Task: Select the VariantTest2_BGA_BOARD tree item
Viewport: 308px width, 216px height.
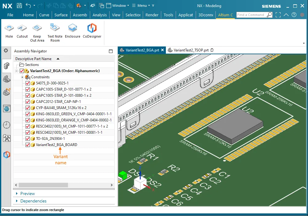Action: tap(57, 145)
